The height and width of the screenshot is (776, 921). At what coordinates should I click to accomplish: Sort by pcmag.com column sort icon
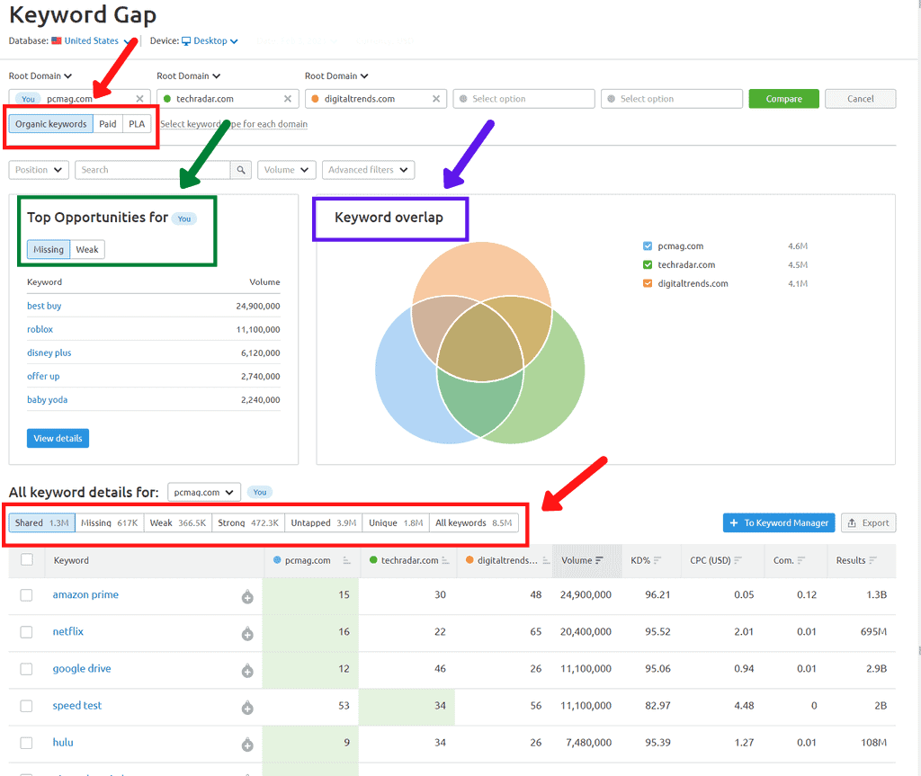pos(346,560)
